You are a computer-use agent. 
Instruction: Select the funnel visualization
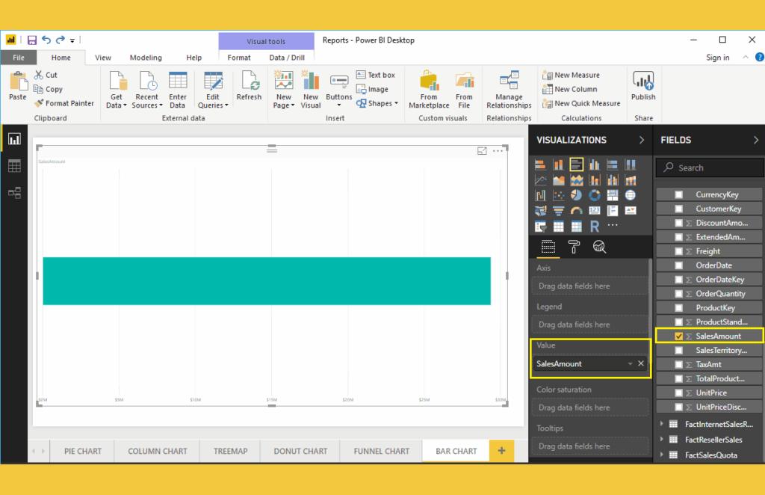[x=558, y=210]
